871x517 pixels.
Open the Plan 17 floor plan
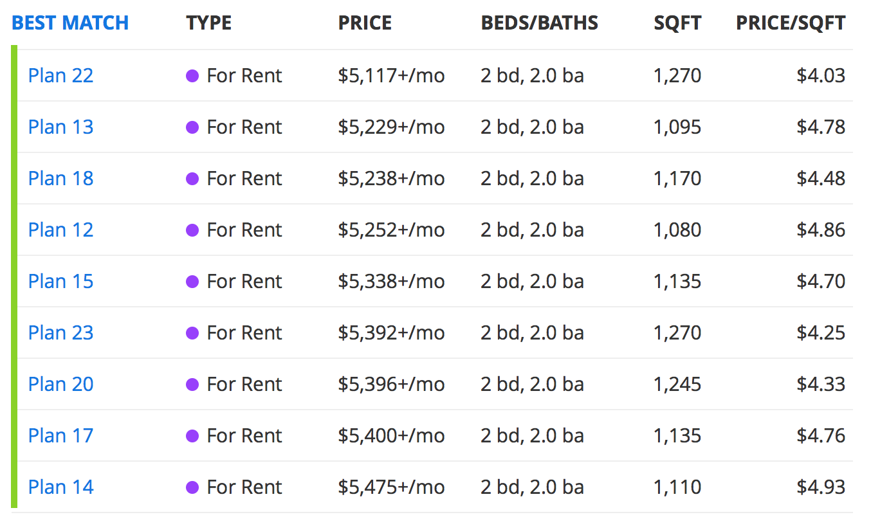(x=60, y=436)
